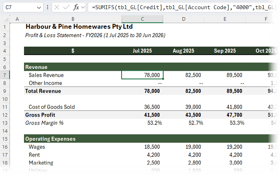
Task: Click the Harbour & Pine Homewares title cell
Action: click(79, 27)
